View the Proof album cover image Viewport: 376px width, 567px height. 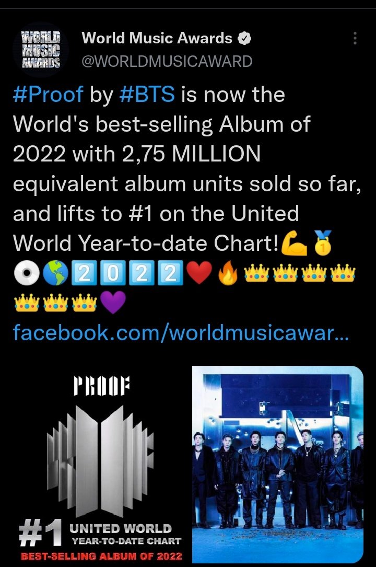[x=101, y=465]
